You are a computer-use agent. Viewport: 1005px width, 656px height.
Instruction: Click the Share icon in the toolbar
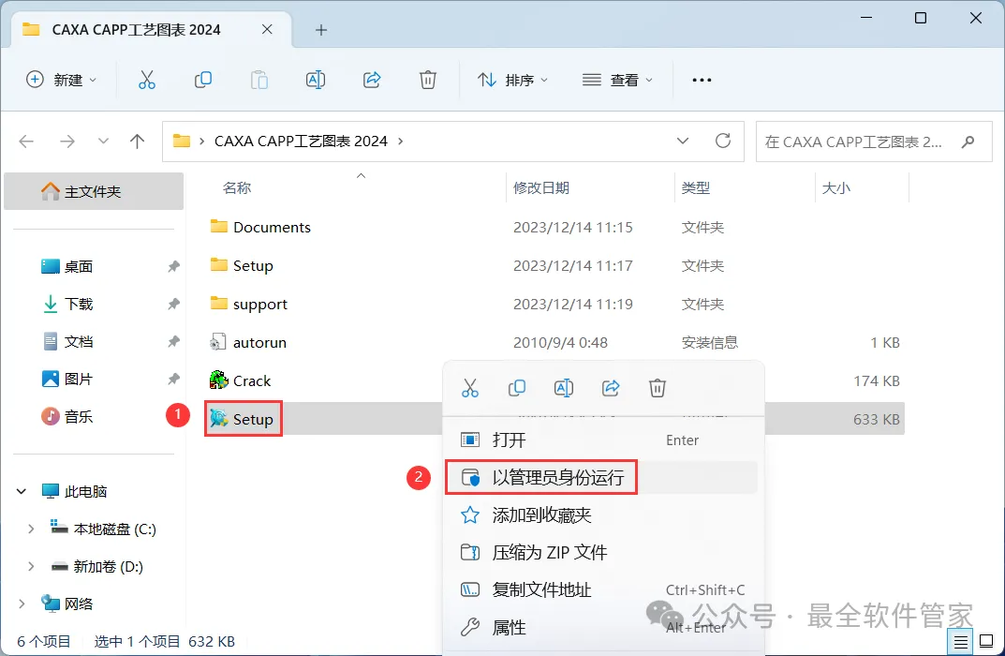pos(372,80)
